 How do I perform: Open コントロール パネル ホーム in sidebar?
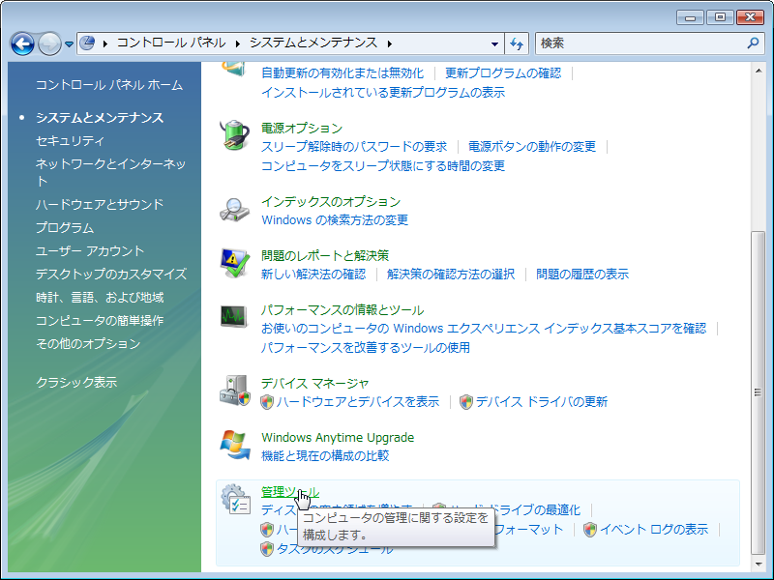[x=109, y=85]
